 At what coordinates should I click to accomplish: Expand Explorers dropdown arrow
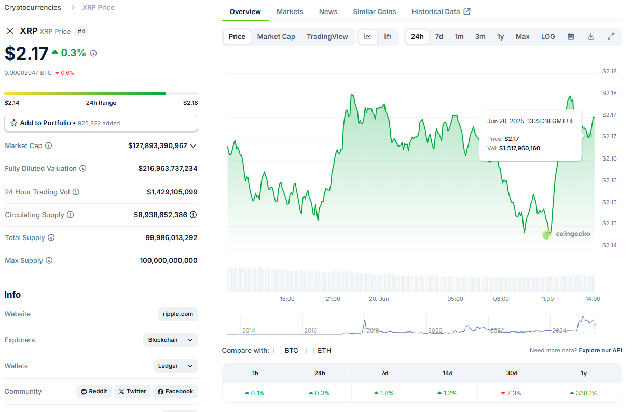pyautogui.click(x=190, y=340)
